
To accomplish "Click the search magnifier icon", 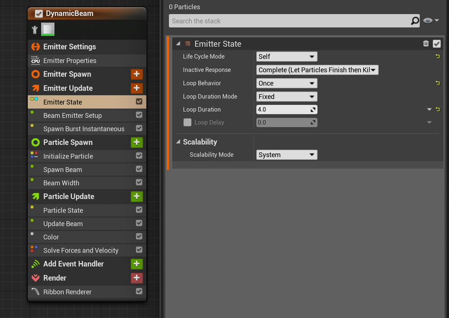I will pyautogui.click(x=414, y=21).
